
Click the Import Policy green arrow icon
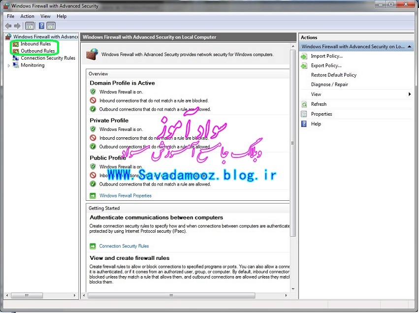(304, 56)
